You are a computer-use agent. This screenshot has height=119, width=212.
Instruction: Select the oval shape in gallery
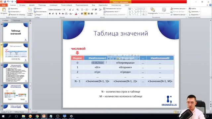coord(141,9)
